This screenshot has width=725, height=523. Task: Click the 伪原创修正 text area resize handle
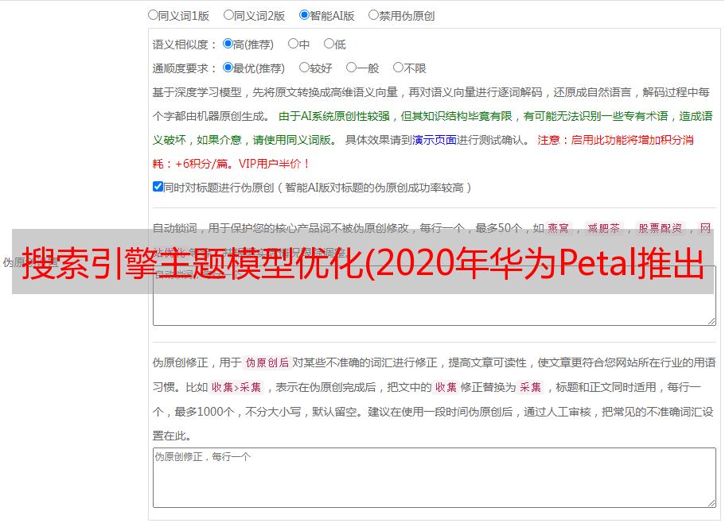711,502
